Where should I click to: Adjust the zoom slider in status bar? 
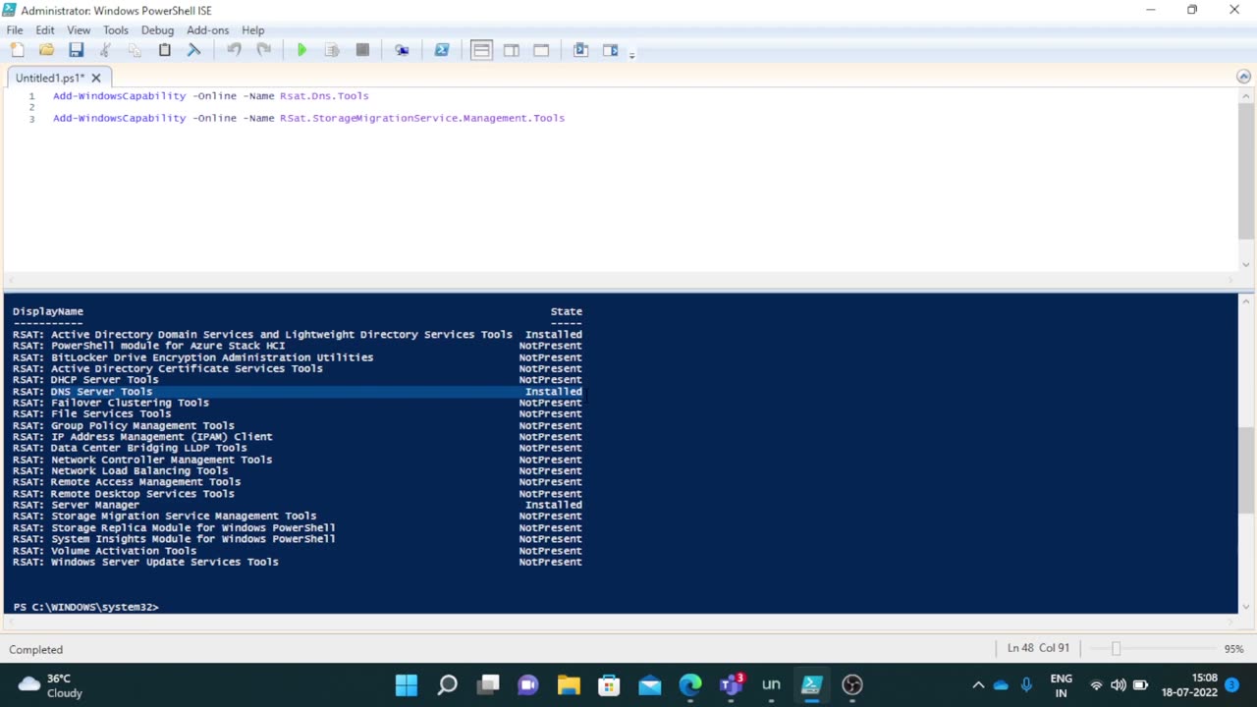point(1116,649)
